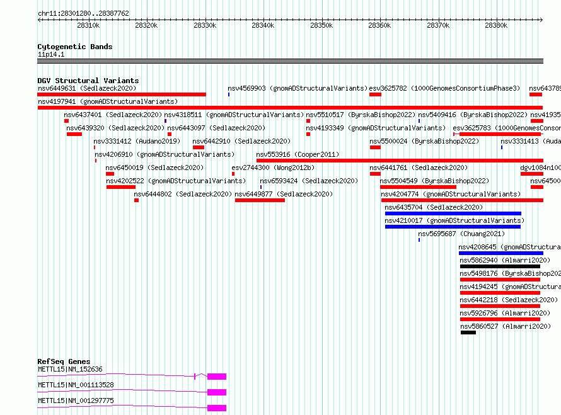Click esv2744300 (Wong2012b) label
Screen dimensions: 561x415
(x=273, y=168)
